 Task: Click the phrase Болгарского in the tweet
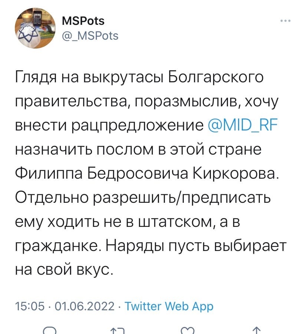click(215, 77)
